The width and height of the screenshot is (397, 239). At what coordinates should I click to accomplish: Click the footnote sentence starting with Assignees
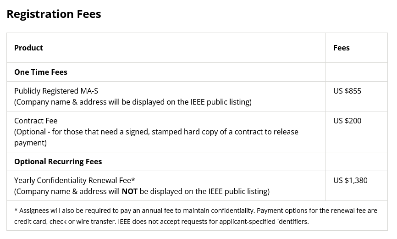pos(138,211)
